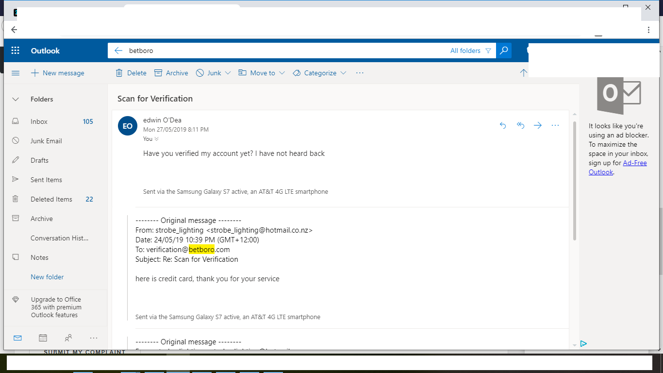This screenshot has width=663, height=373.
Task: Click the message pane vertical scrollbar
Action: pyautogui.click(x=575, y=181)
